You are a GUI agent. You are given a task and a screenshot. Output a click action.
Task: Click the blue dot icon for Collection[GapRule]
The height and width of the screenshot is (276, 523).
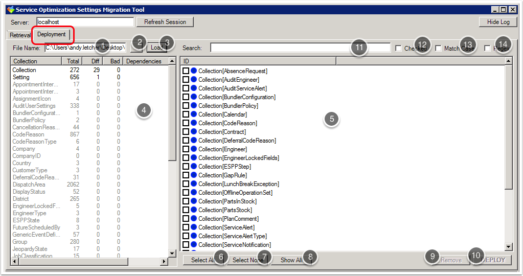point(194,175)
